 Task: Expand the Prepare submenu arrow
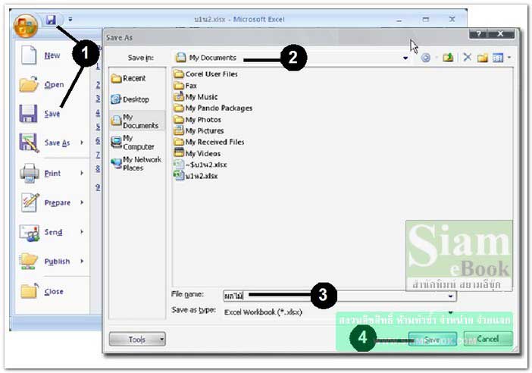tap(82, 202)
